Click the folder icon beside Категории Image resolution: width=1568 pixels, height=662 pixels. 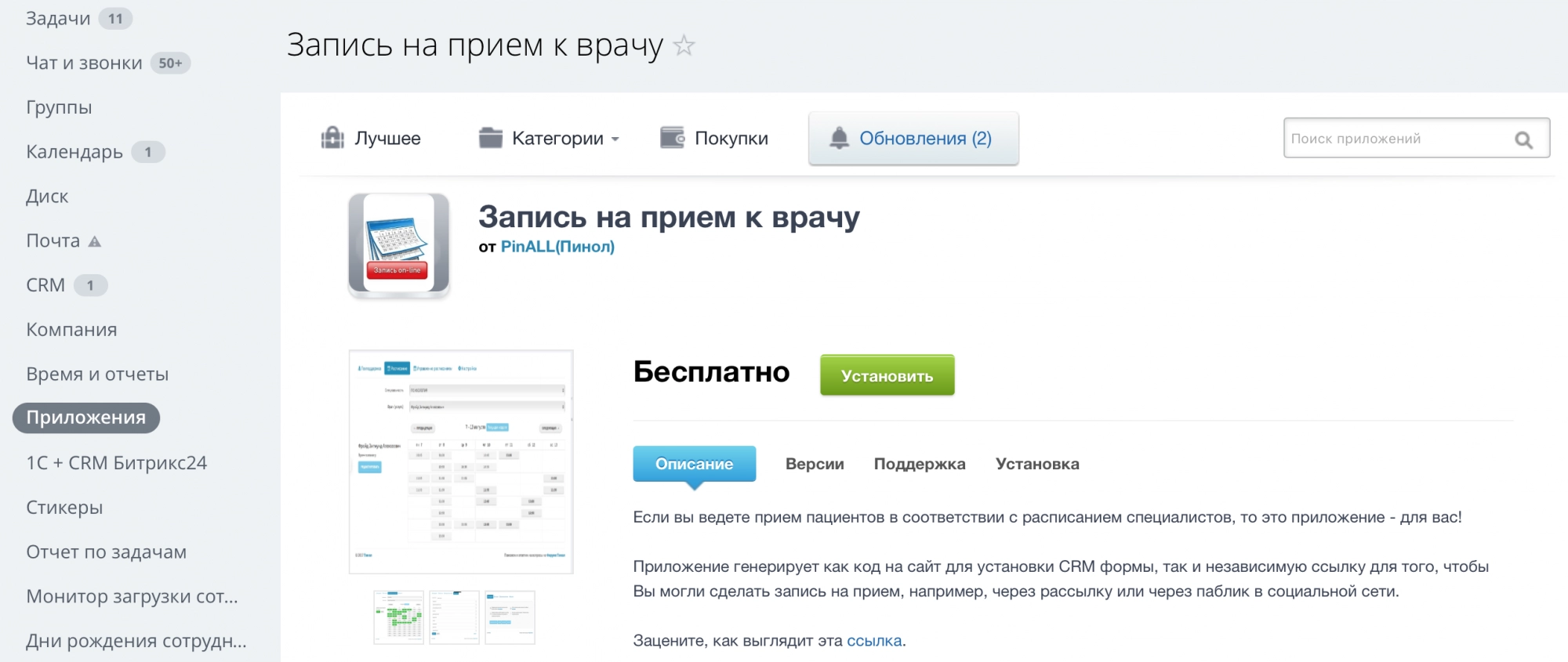click(491, 138)
